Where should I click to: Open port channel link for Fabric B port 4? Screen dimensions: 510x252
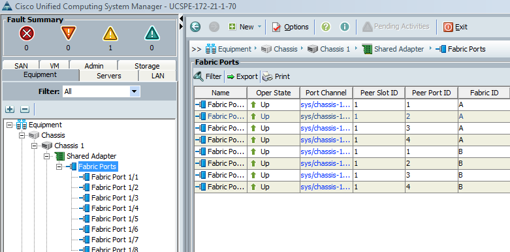click(x=326, y=187)
